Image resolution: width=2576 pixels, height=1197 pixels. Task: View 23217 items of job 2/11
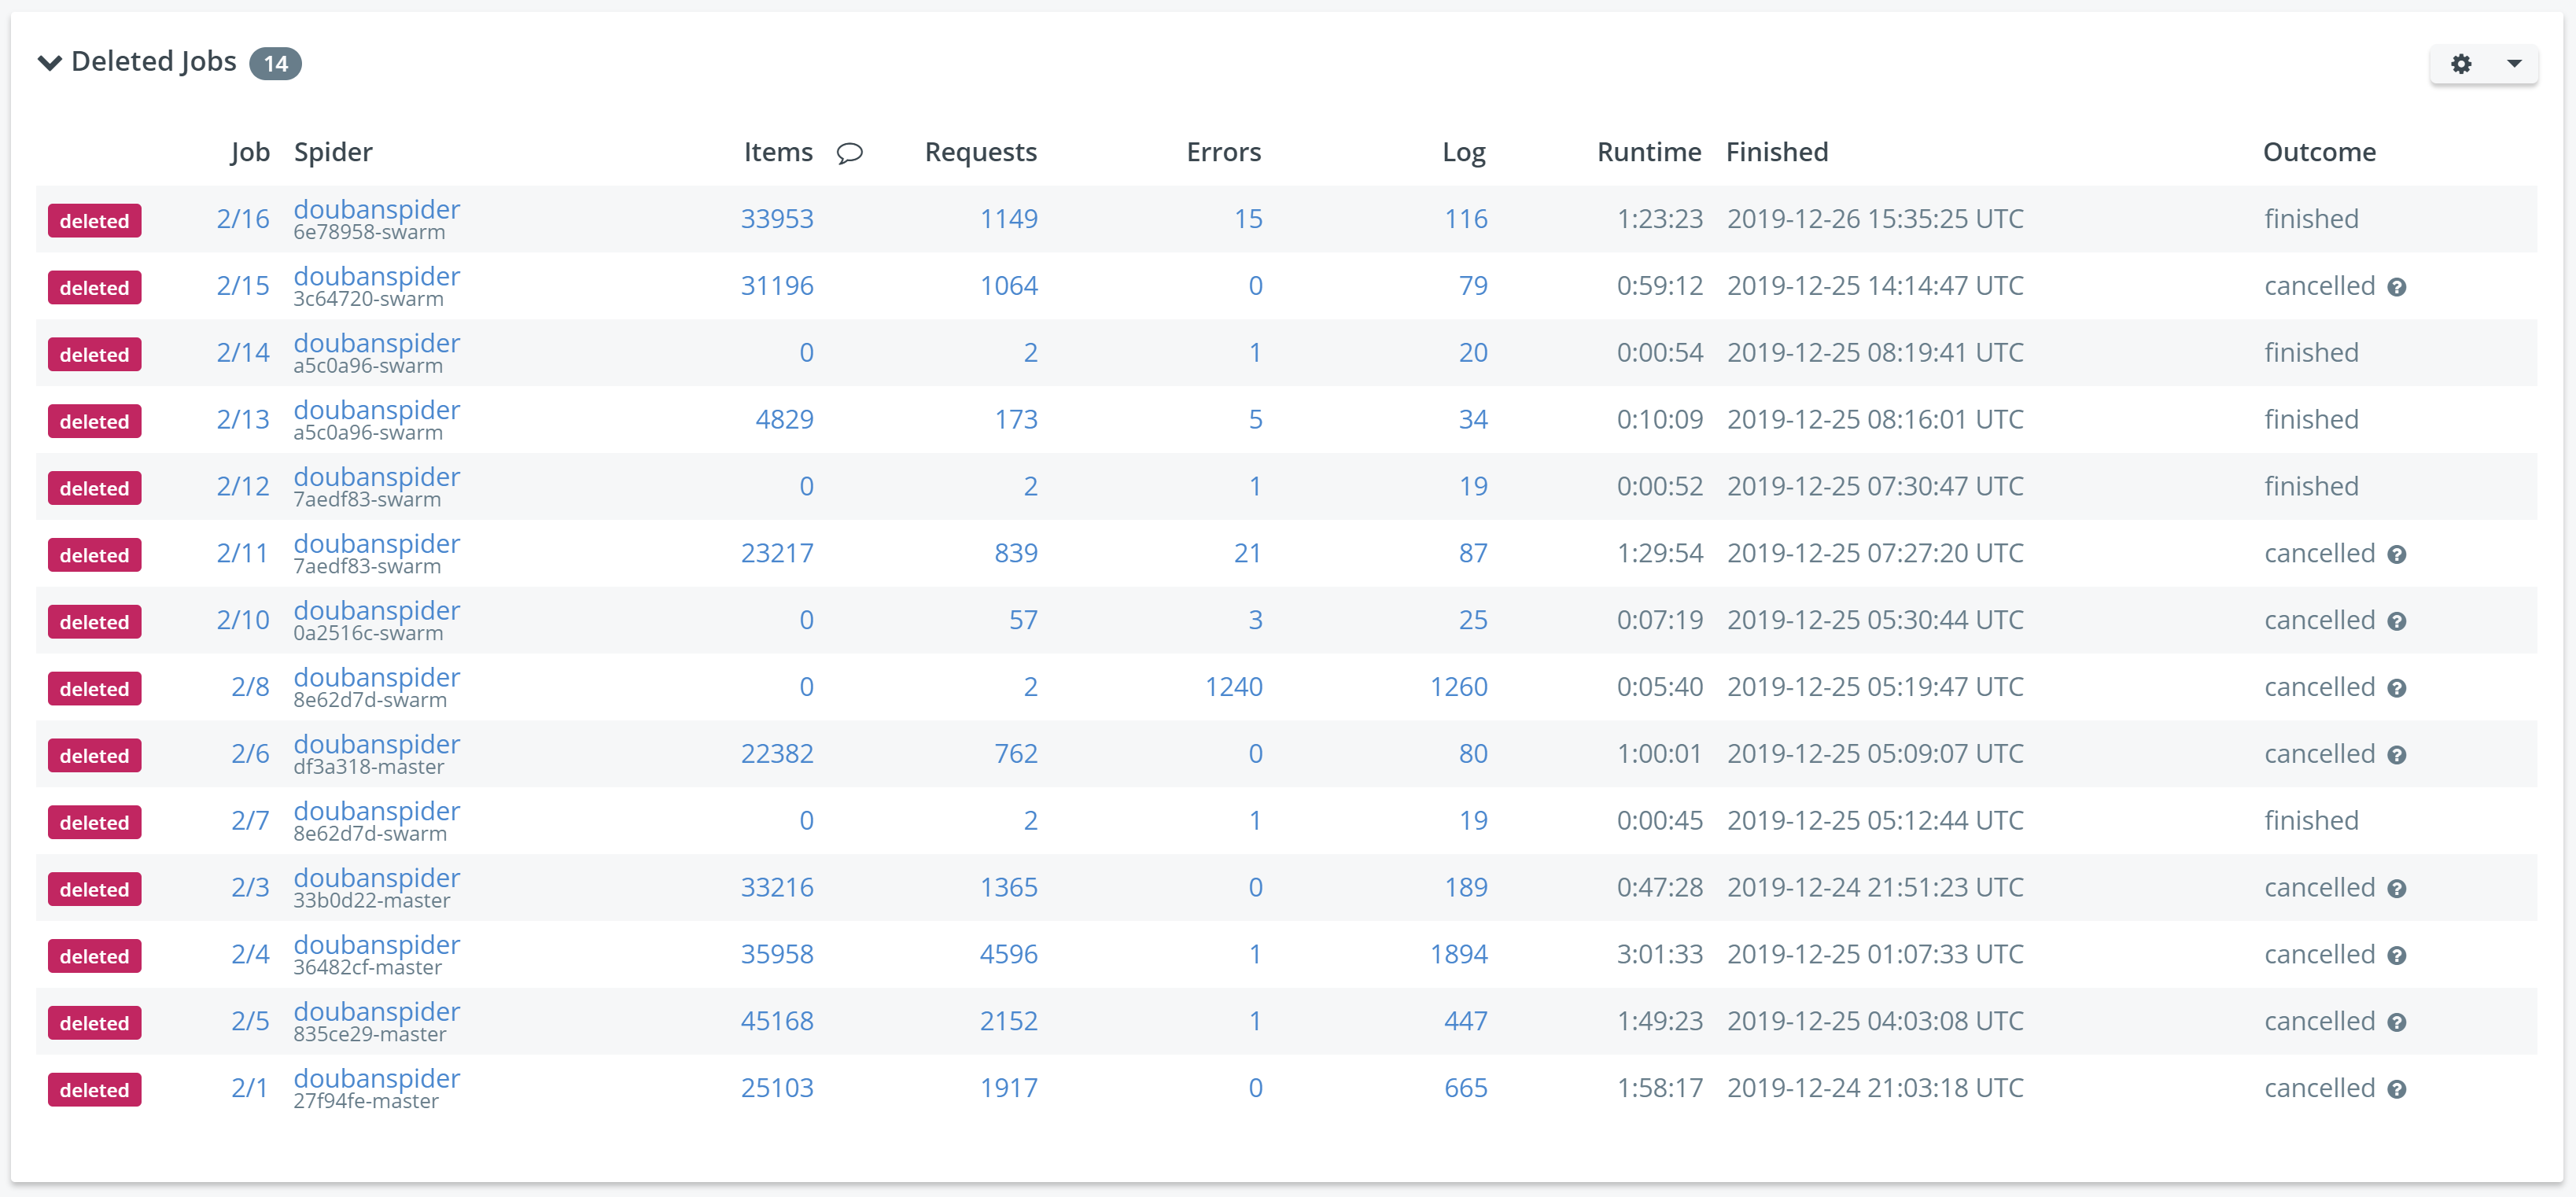[777, 553]
